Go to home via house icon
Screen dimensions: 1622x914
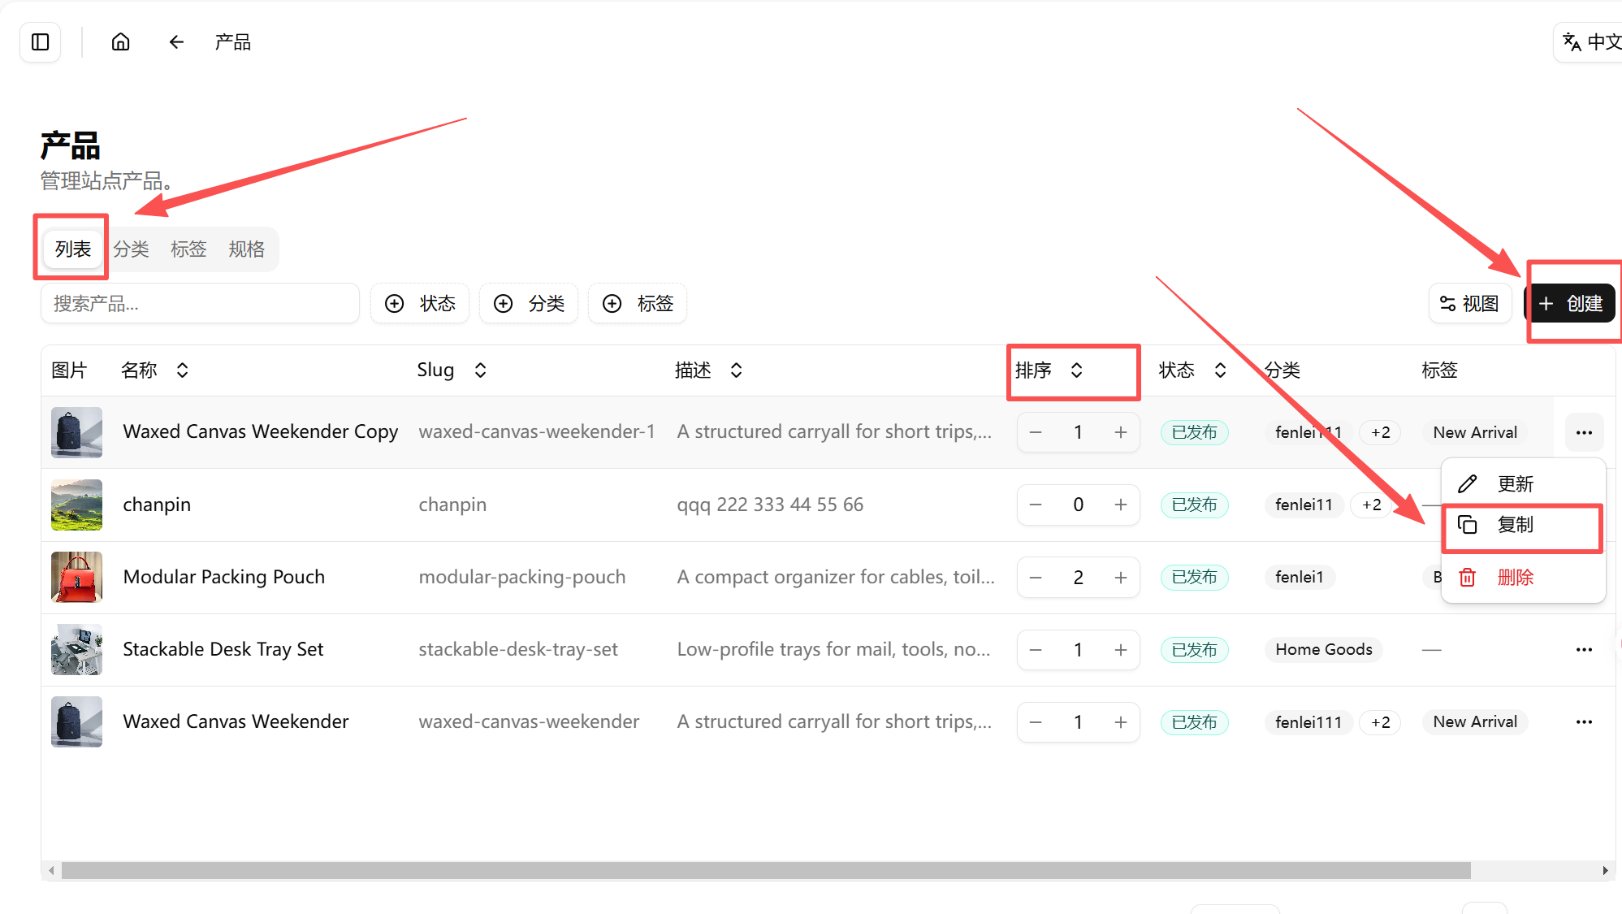120,42
